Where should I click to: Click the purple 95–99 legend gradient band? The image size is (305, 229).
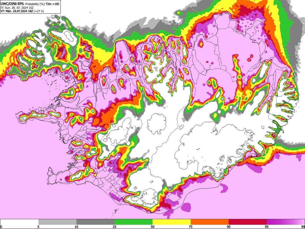286,222
